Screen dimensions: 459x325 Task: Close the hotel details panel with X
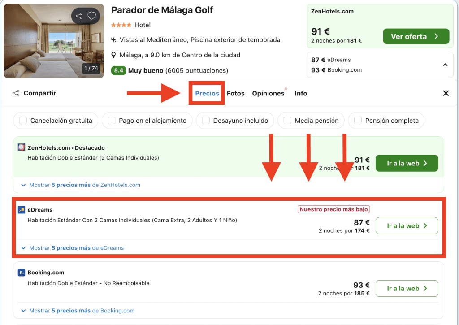[446, 93]
